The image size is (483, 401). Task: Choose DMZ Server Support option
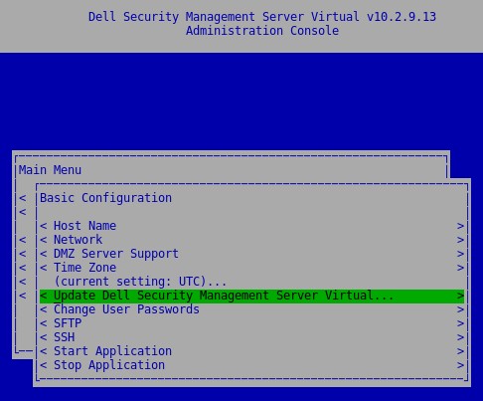click(251, 254)
